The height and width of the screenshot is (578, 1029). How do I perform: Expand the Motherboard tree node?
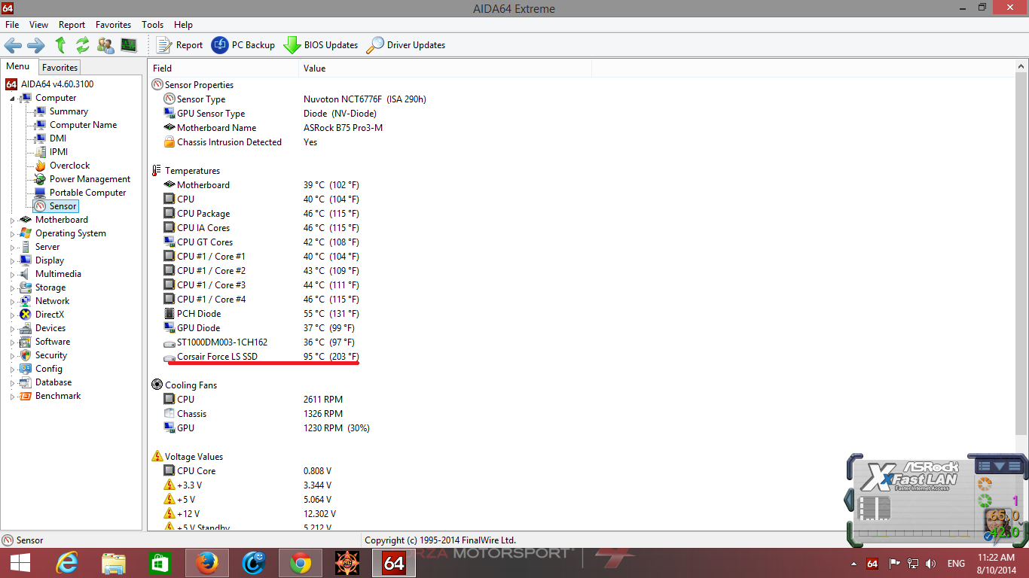pos(12,221)
